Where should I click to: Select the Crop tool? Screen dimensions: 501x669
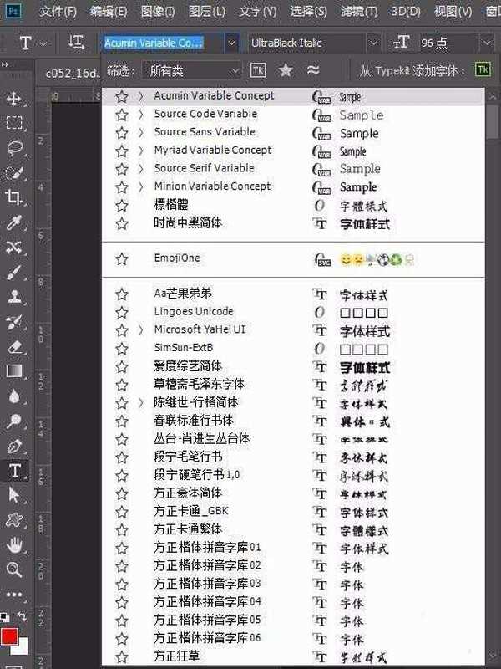point(14,197)
